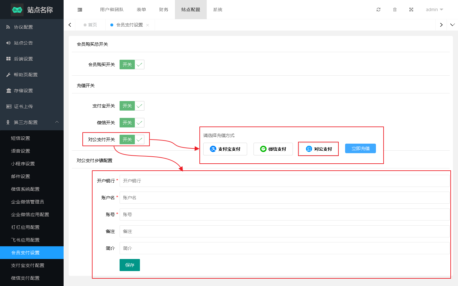Disable the 对公支付开关 switch

tap(132, 140)
